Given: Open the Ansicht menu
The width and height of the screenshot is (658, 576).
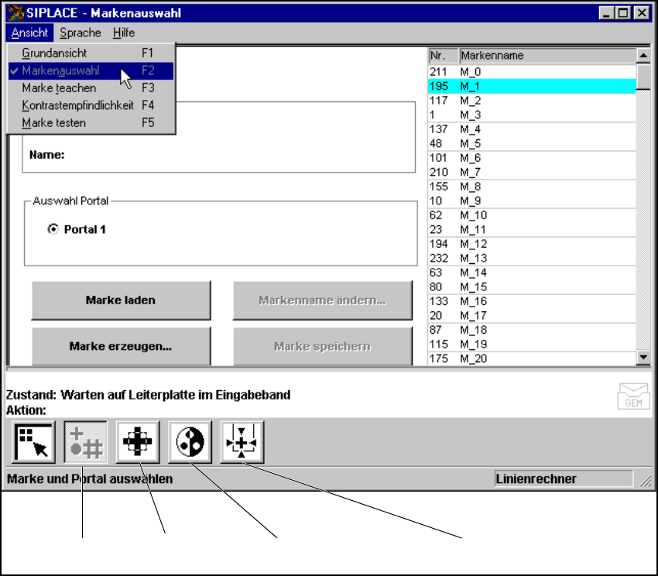Looking at the screenshot, I should click(x=29, y=33).
